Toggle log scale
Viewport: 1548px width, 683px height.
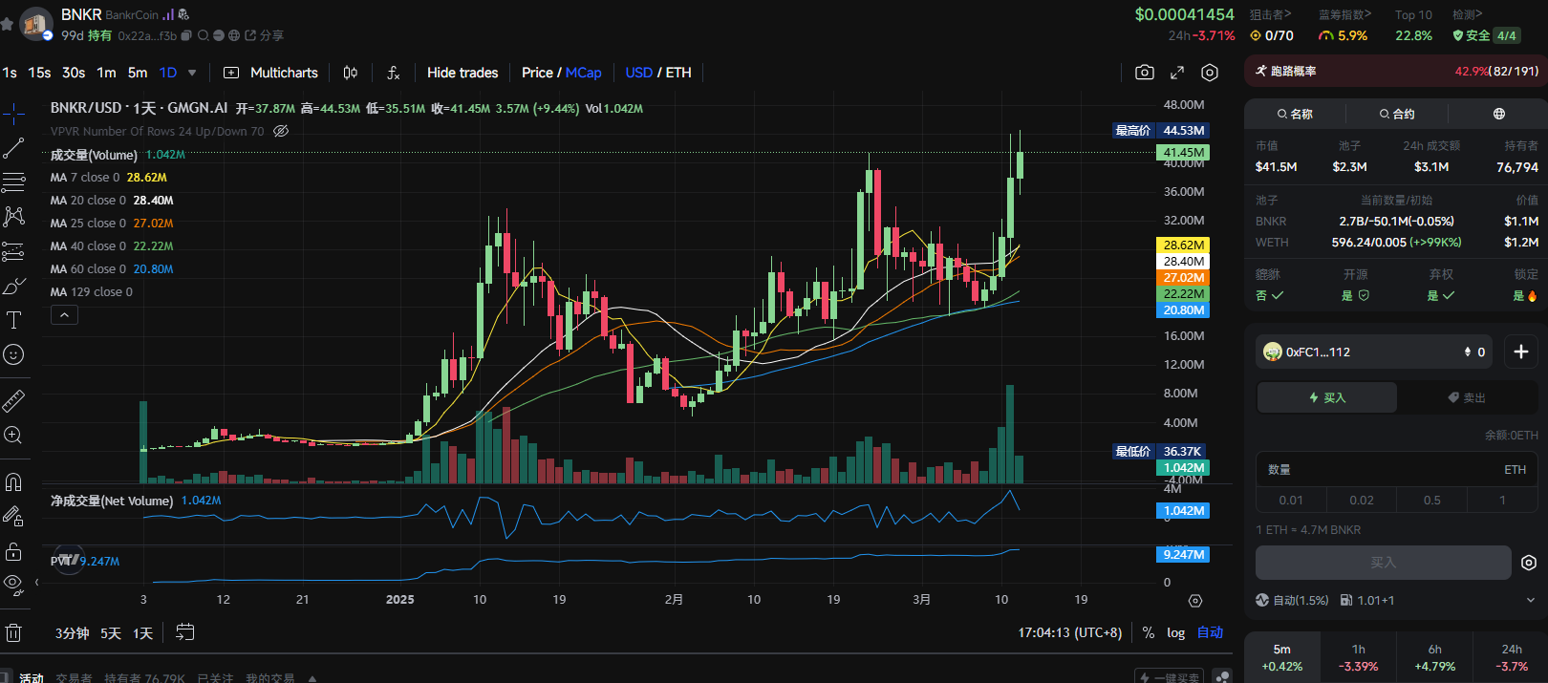[1175, 632]
